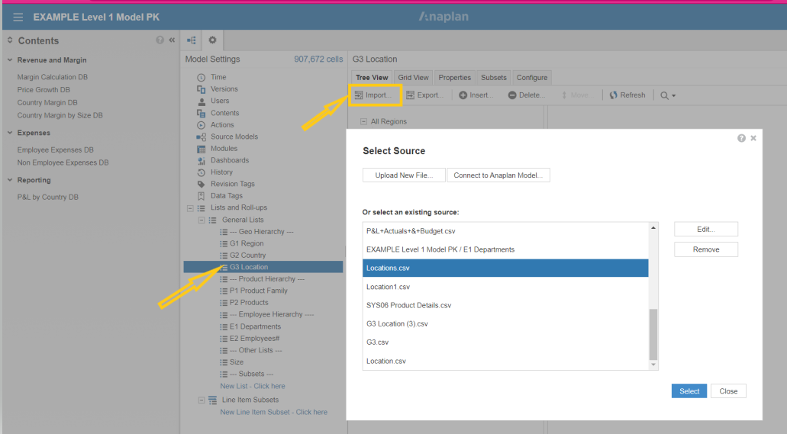Collapse the Reporting section
This screenshot has width=787, height=434.
[9, 179]
